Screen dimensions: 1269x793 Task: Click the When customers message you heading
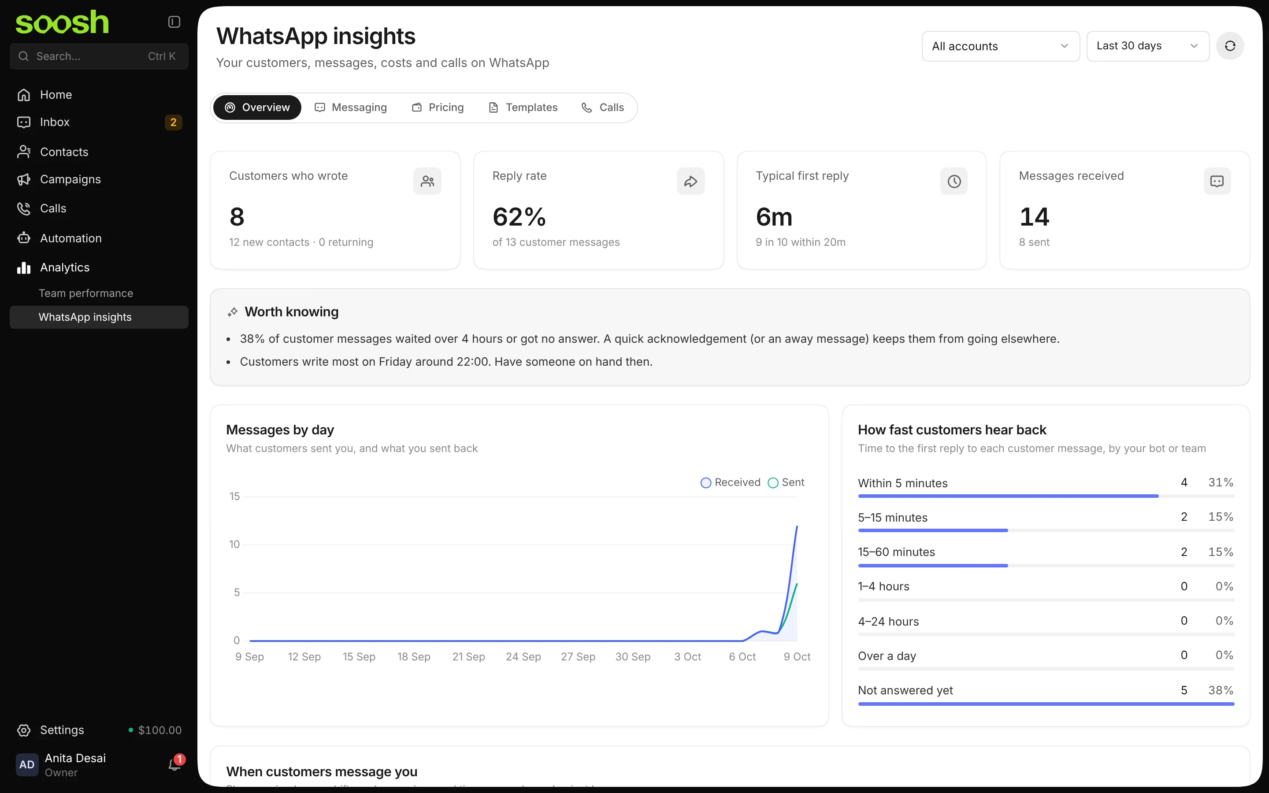coord(322,771)
